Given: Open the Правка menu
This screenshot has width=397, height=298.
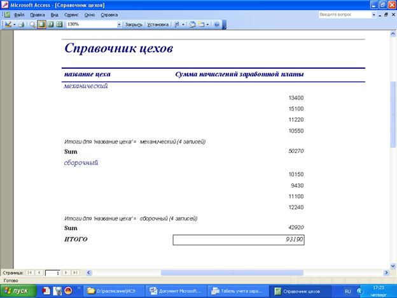Looking at the screenshot, I should 38,15.
